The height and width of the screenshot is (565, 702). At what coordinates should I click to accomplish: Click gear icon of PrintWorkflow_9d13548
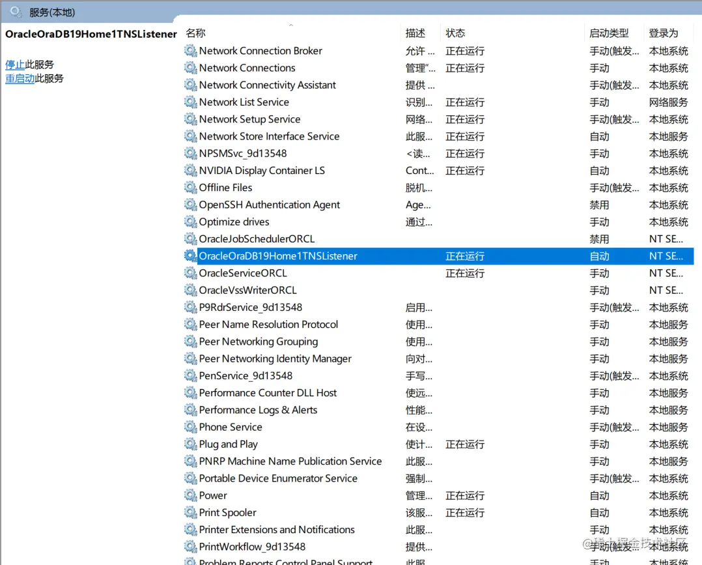coord(190,547)
